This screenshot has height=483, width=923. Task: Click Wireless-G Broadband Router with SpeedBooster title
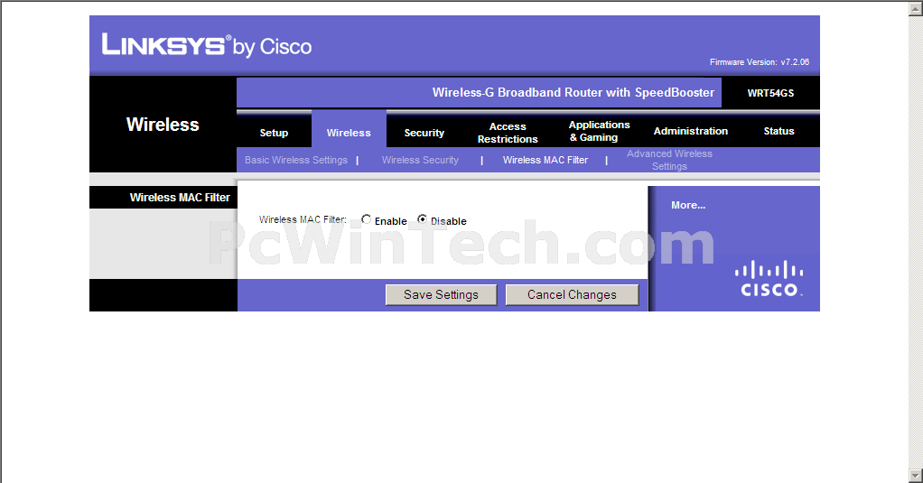[573, 92]
